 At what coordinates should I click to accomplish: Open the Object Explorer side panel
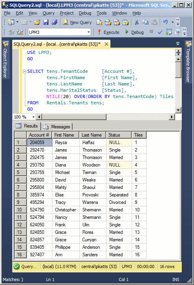pyautogui.click(x=5, y=60)
